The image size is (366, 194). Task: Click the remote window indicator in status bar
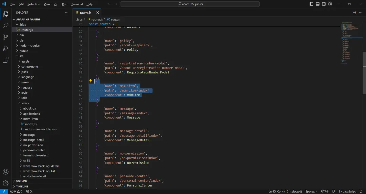(4, 191)
